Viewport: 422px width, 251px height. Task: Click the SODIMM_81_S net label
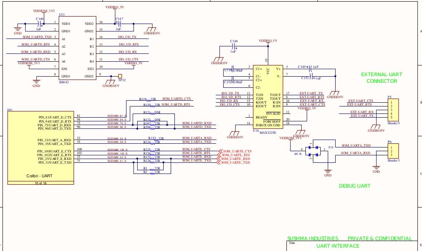[117, 116]
